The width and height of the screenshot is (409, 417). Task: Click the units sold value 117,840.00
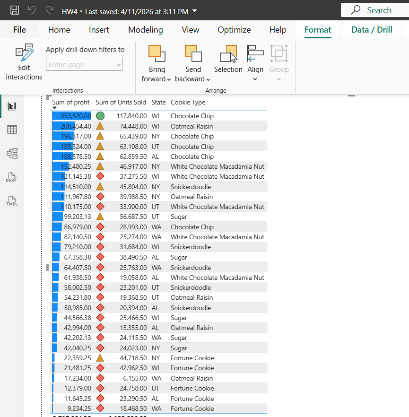coord(131,116)
